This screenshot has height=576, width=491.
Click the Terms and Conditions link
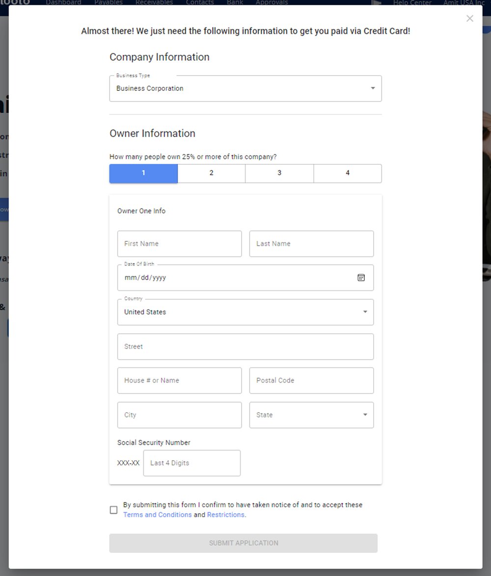coord(157,515)
